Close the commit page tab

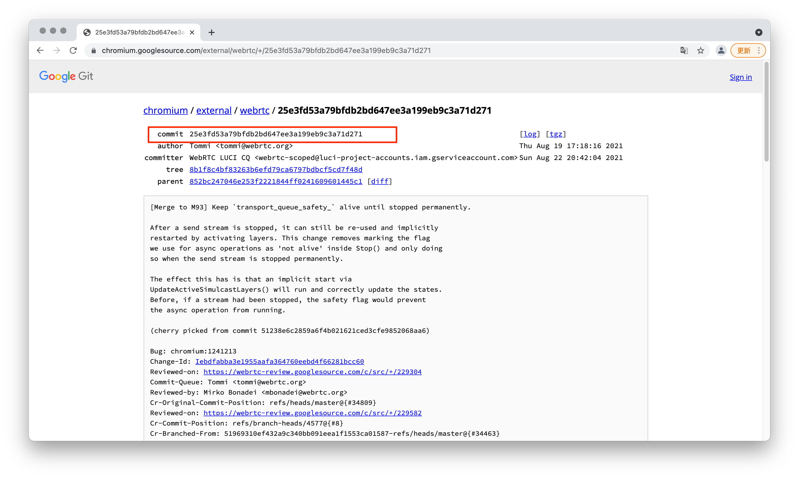pyautogui.click(x=192, y=32)
